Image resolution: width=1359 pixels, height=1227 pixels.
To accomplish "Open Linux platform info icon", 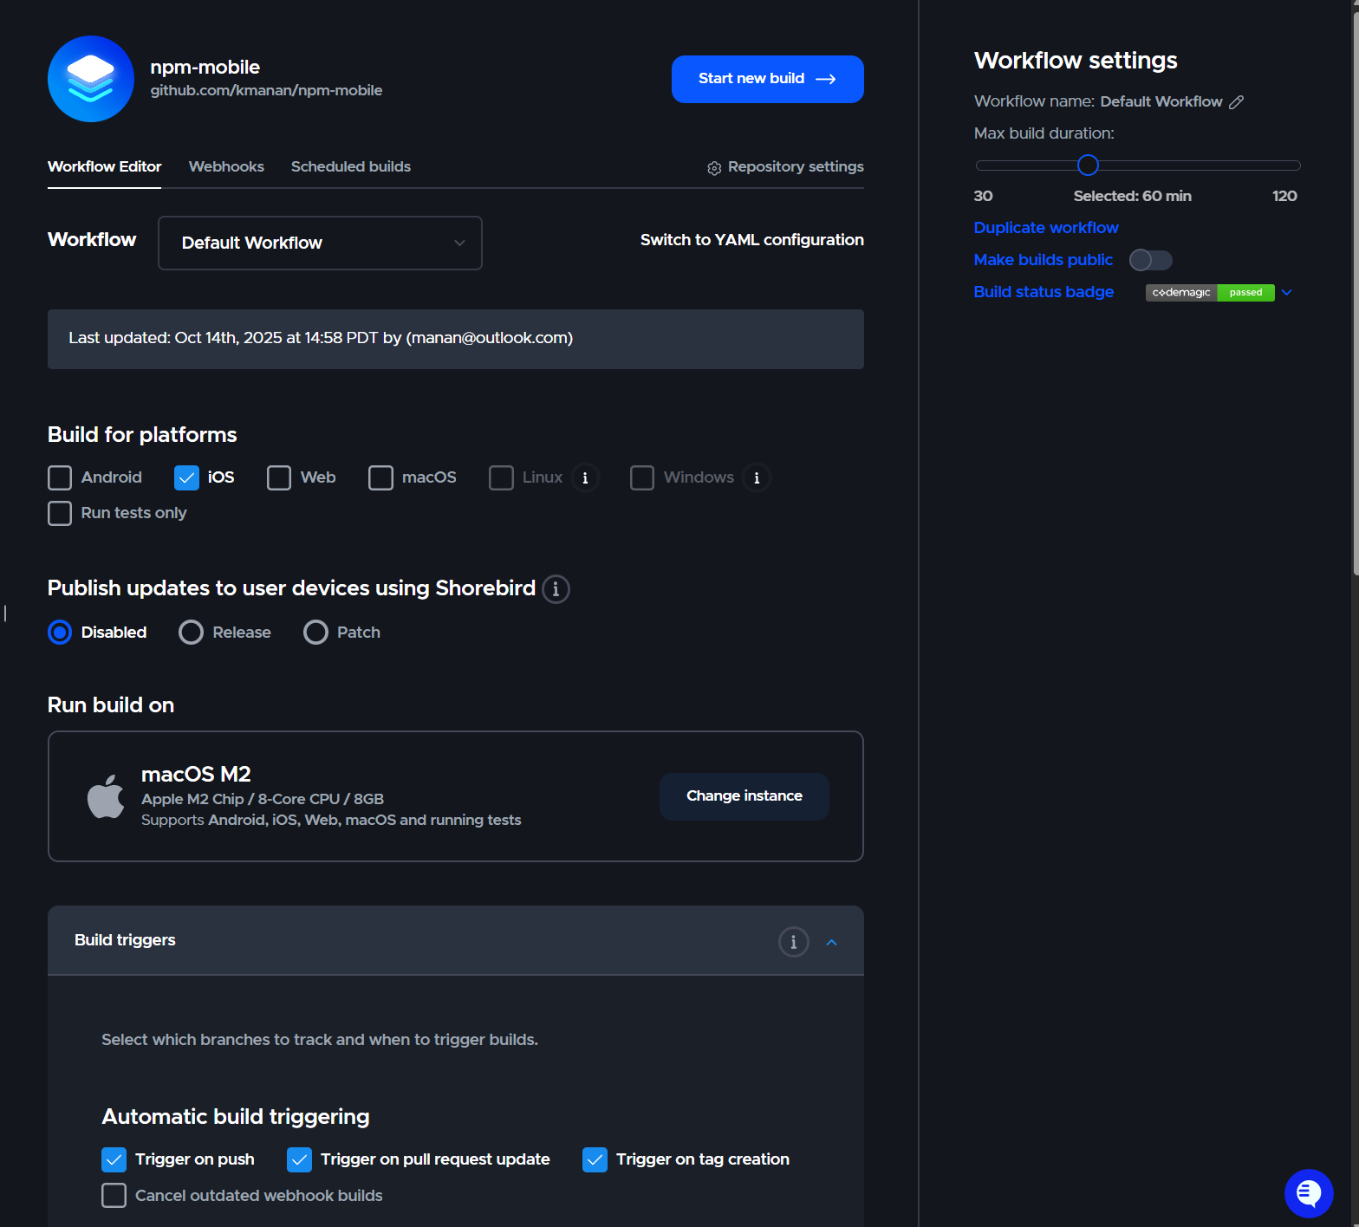I will (x=585, y=478).
